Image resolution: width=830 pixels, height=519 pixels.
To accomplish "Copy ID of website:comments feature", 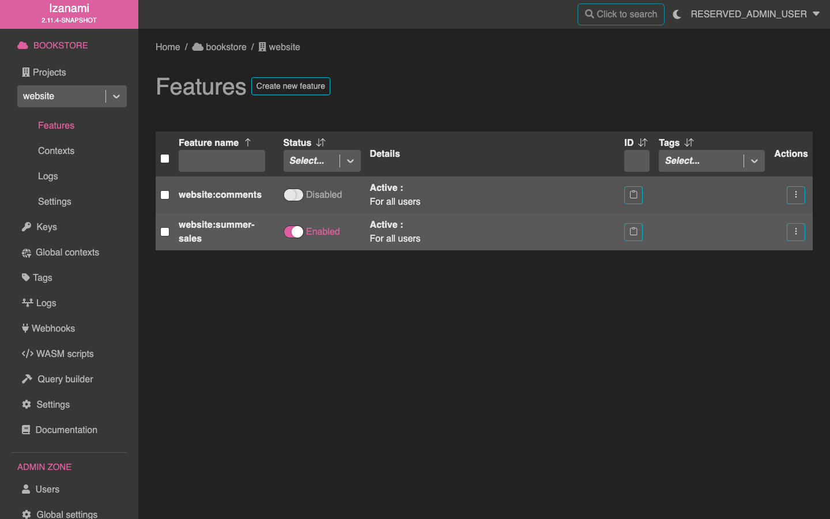I will click(633, 195).
